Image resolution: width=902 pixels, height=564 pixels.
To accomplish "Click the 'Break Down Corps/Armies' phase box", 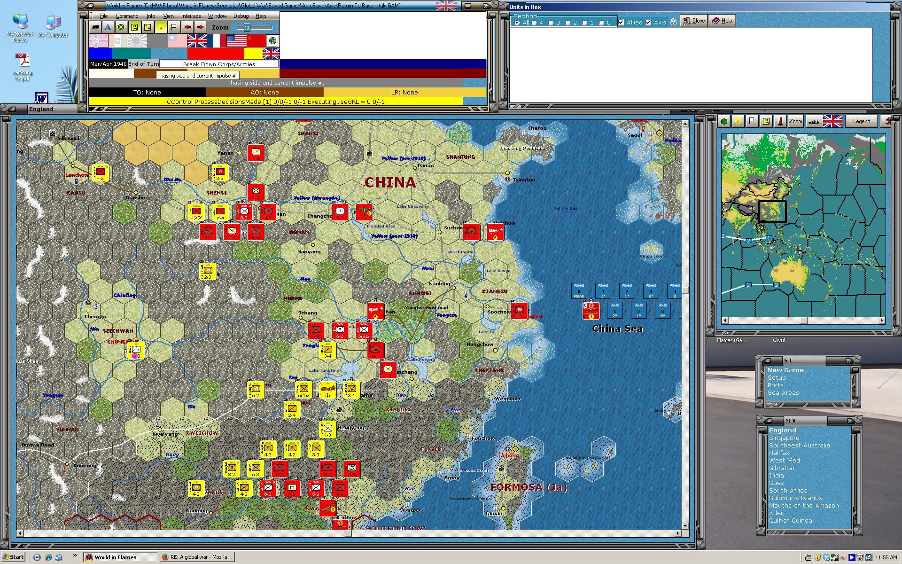I will coord(219,64).
